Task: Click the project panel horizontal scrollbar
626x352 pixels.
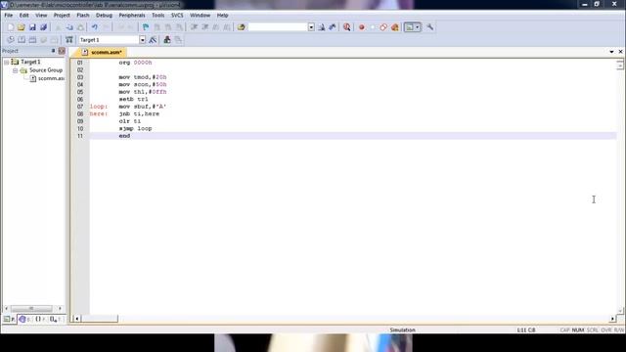Action: pyautogui.click(x=31, y=309)
